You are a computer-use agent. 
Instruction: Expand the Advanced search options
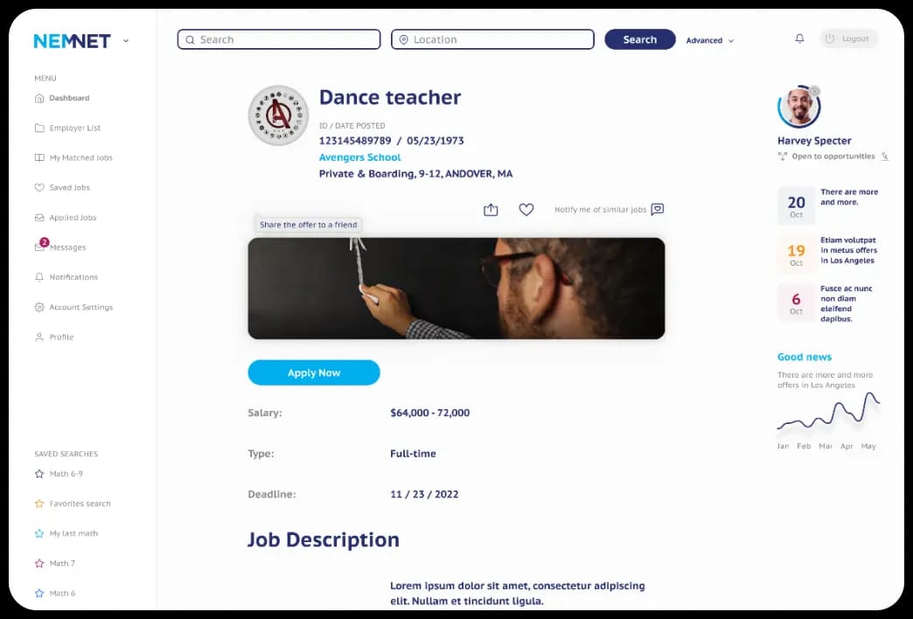[x=710, y=40]
